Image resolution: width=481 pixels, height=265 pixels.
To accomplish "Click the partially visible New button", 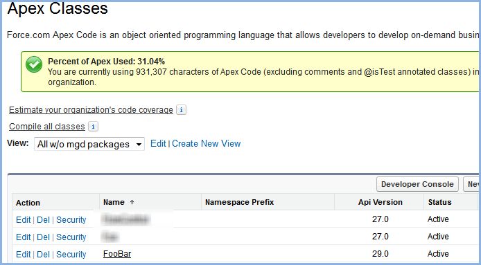I will click(x=471, y=184).
